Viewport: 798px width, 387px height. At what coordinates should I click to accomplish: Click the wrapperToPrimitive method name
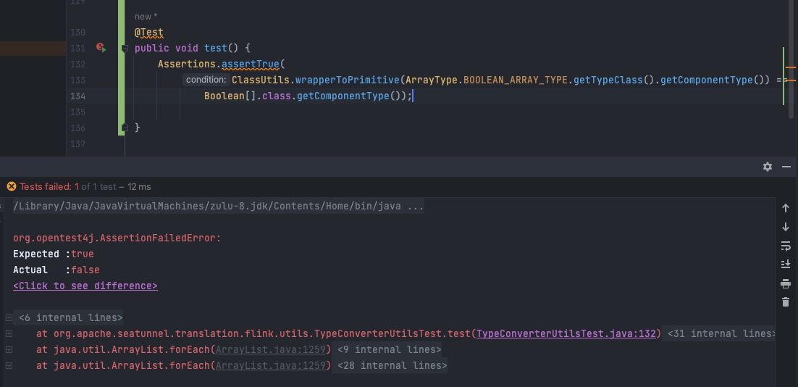click(x=348, y=80)
